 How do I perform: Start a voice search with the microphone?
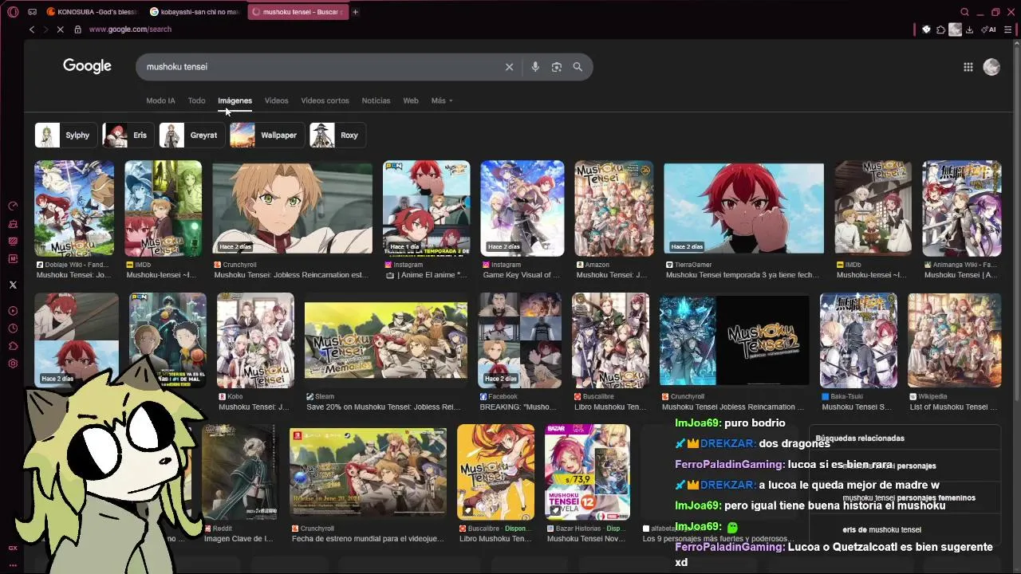click(535, 67)
